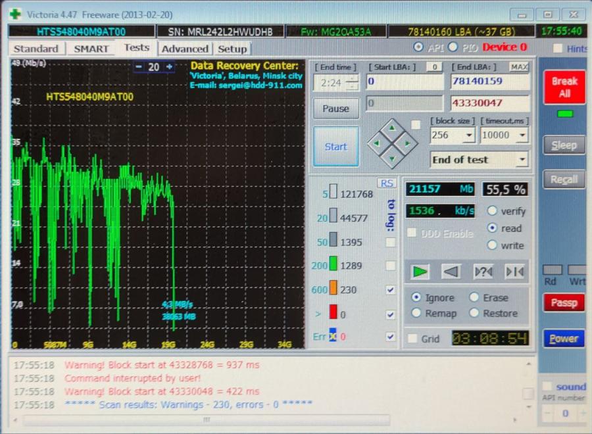Click the green play forward scan icon

pyautogui.click(x=420, y=272)
